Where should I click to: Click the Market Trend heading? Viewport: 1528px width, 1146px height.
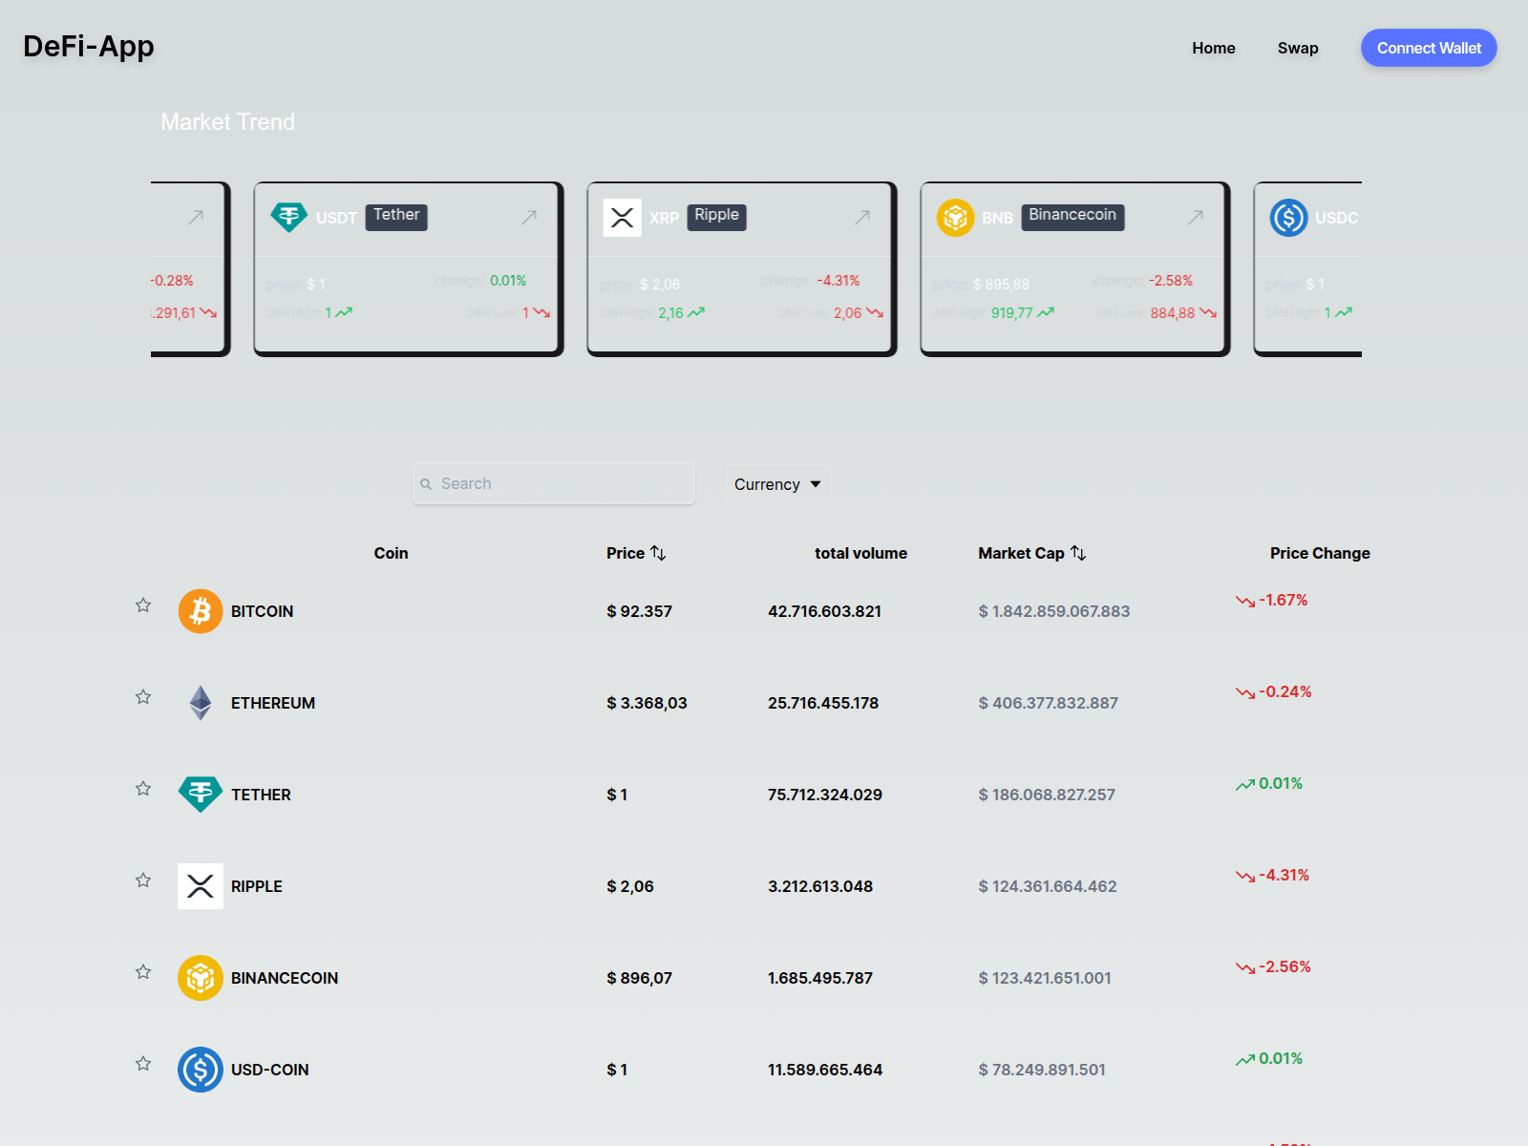click(227, 122)
